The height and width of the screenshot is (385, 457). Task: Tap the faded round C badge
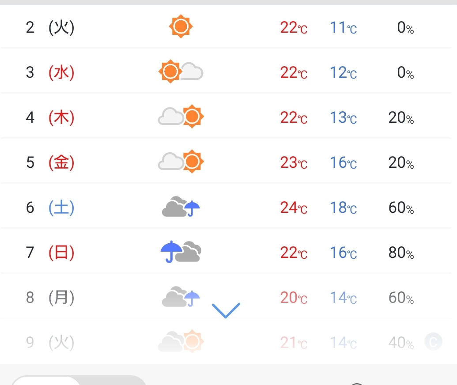point(433,342)
